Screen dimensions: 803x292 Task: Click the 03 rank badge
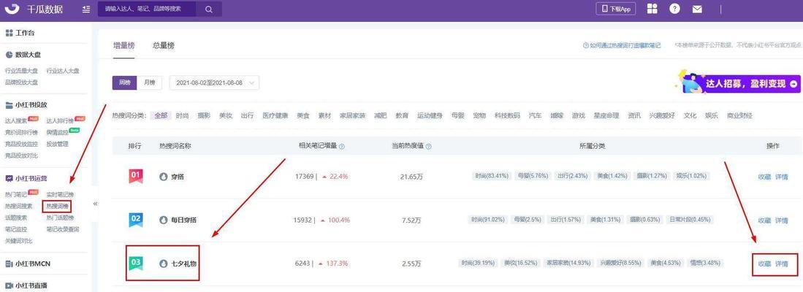136,263
